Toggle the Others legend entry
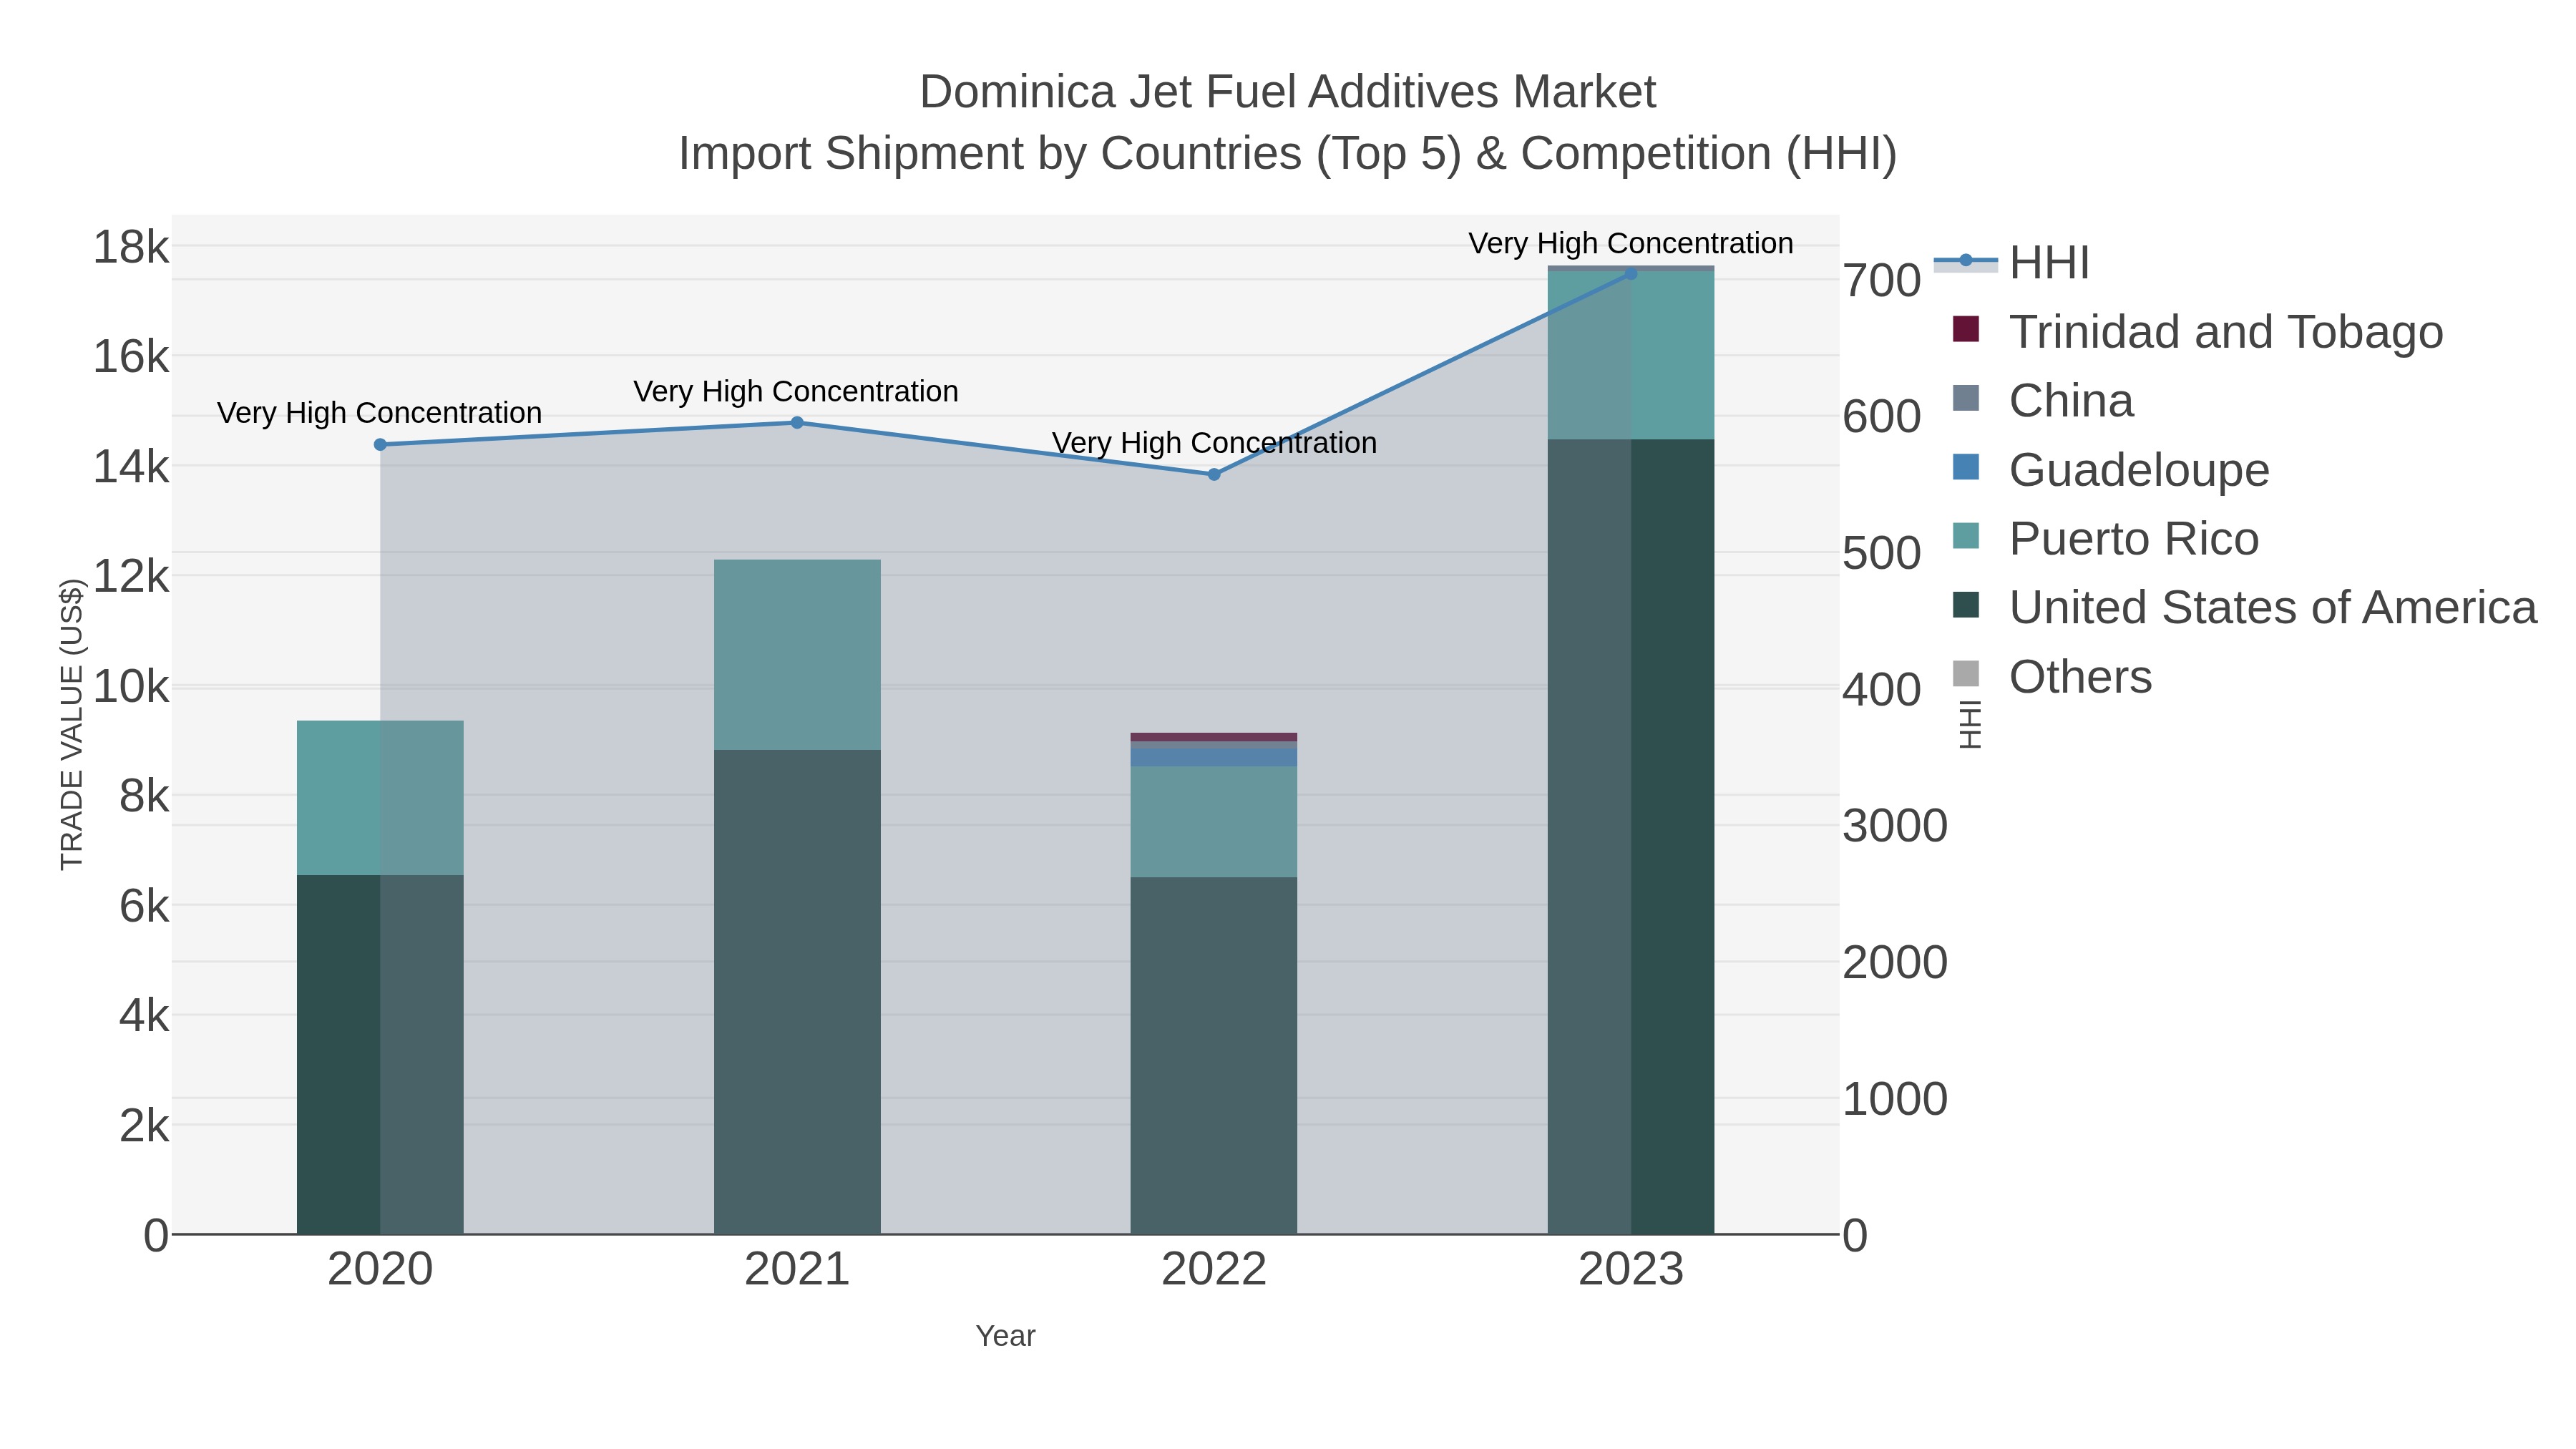2576x1449 pixels. (x=2052, y=676)
